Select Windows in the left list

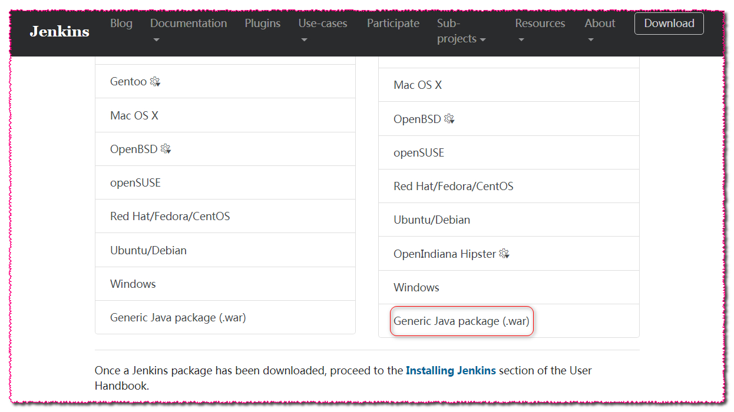pyautogui.click(x=225, y=284)
